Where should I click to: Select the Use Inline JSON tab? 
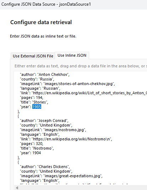tap(72, 55)
